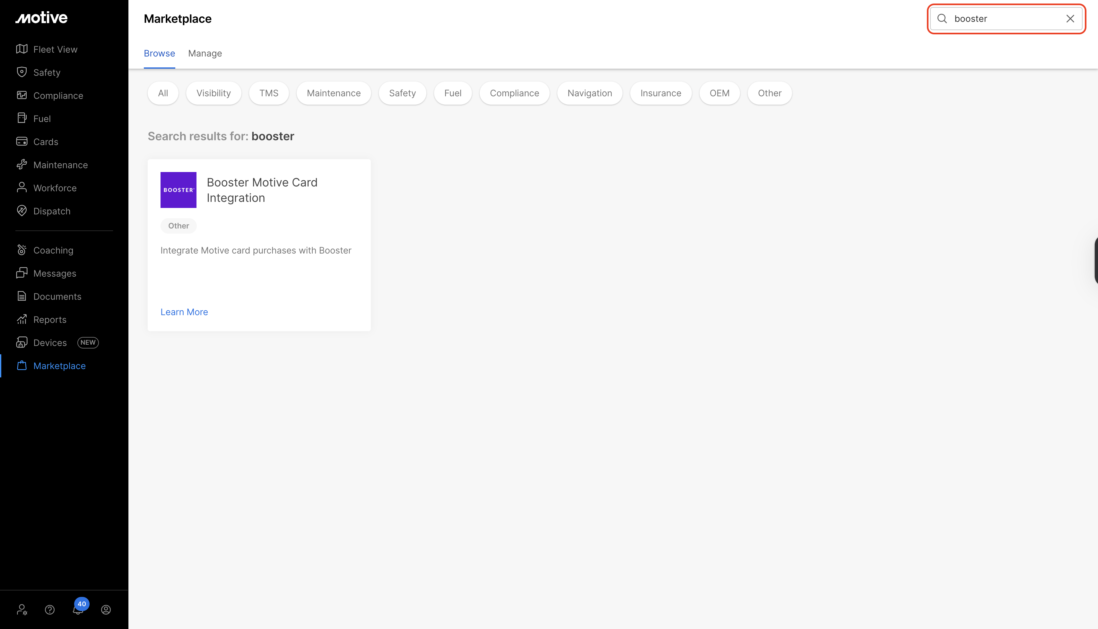Filter by Visibility category
Image resolution: width=1098 pixels, height=629 pixels.
213,93
